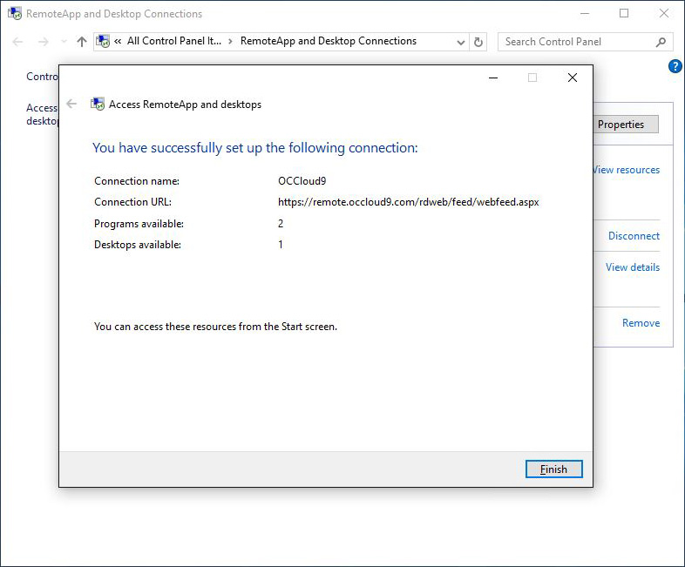The height and width of the screenshot is (567, 685).
Task: Minimize the RemoteApp and Desktop Connections window
Action: click(585, 14)
